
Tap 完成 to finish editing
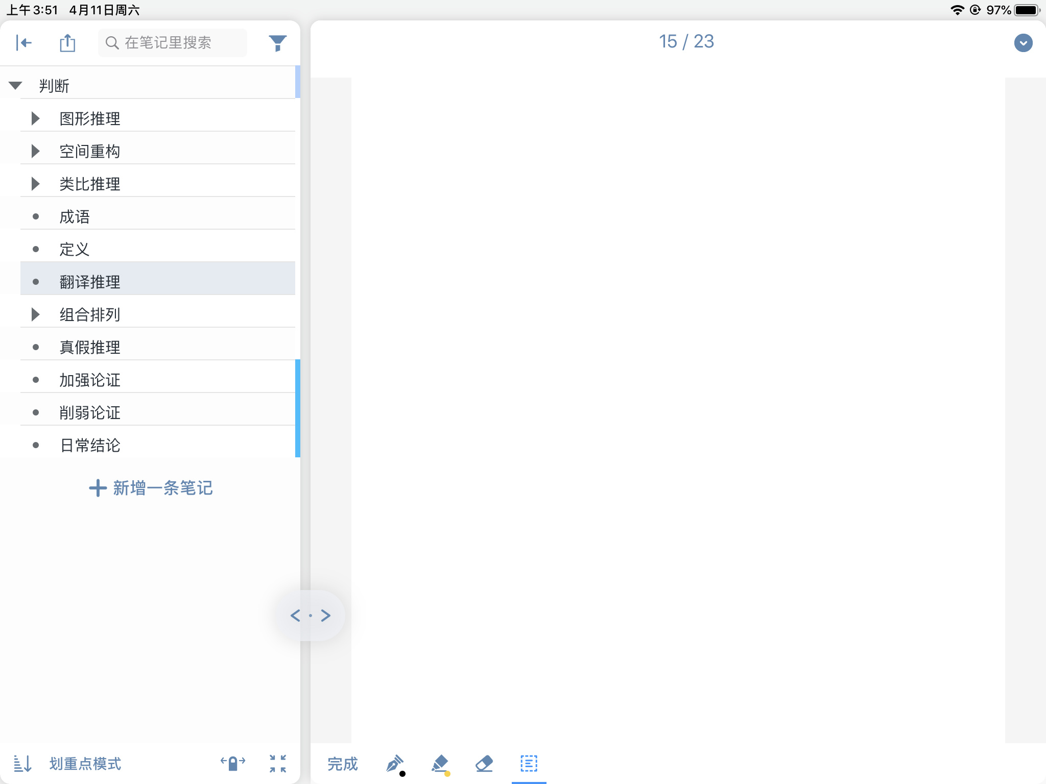coord(343,764)
